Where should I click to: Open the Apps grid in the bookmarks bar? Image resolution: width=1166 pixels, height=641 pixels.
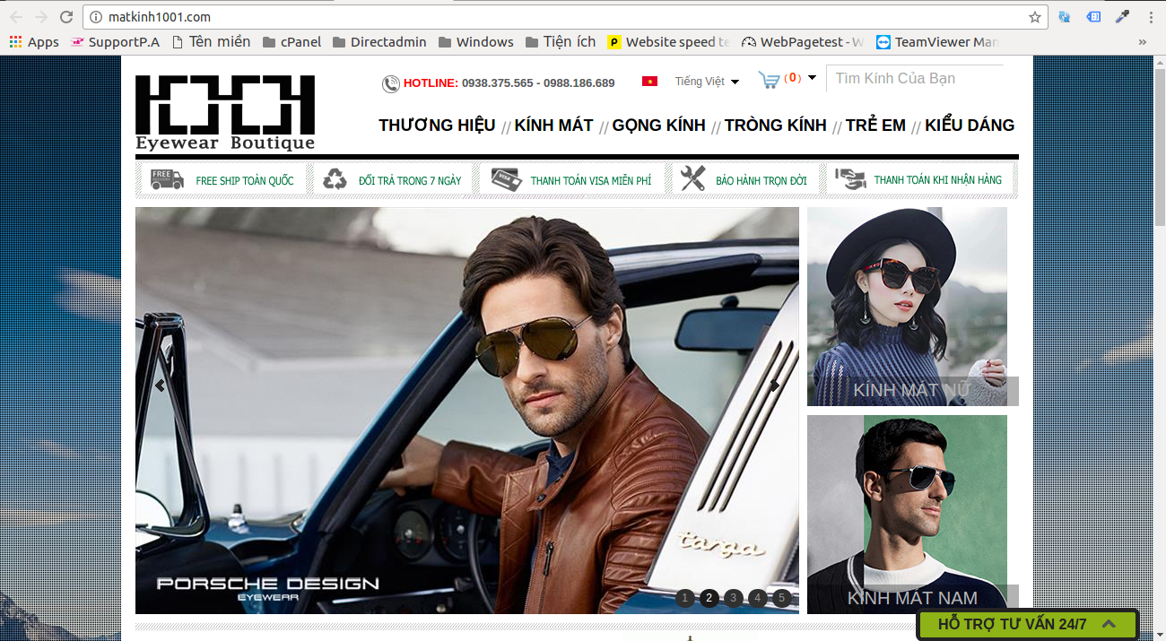[34, 42]
